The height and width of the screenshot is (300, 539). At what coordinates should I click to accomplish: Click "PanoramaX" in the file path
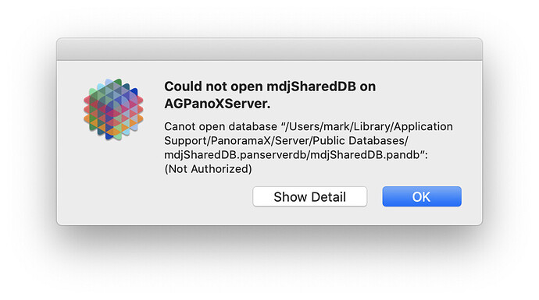(x=241, y=141)
